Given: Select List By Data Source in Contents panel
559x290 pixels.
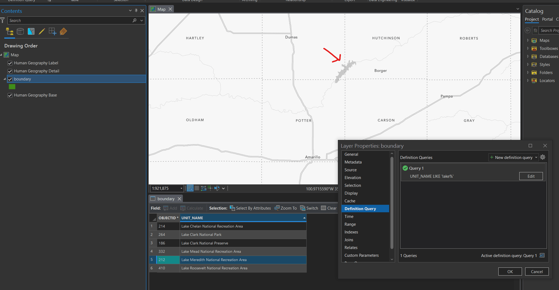Looking at the screenshot, I should tap(20, 31).
